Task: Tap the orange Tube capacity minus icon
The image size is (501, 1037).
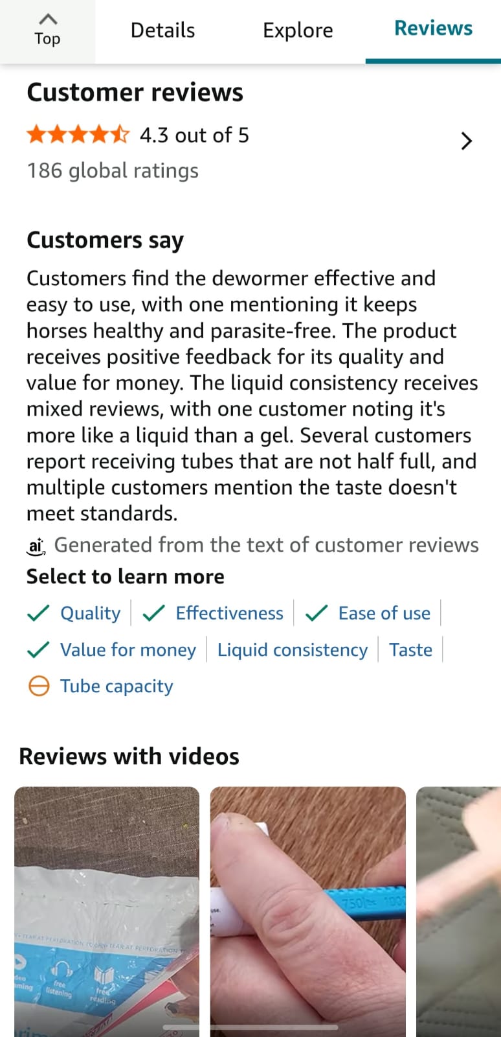Action: point(39,686)
